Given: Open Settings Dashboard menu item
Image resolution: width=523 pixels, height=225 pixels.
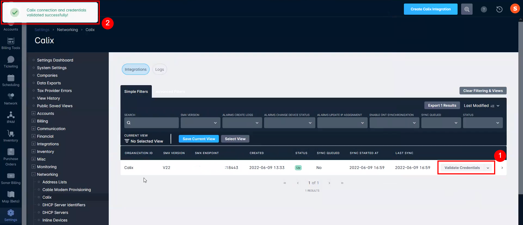Looking at the screenshot, I should tap(55, 60).
